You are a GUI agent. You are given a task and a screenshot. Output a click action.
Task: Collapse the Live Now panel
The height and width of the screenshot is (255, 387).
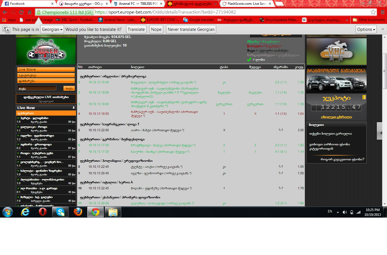(x=74, y=108)
